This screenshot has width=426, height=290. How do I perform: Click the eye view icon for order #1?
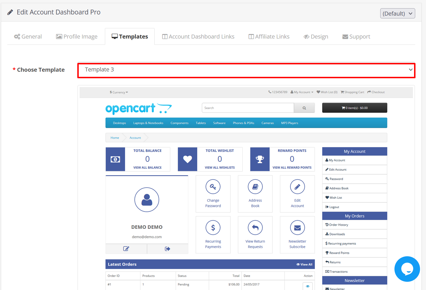pyautogui.click(x=307, y=286)
